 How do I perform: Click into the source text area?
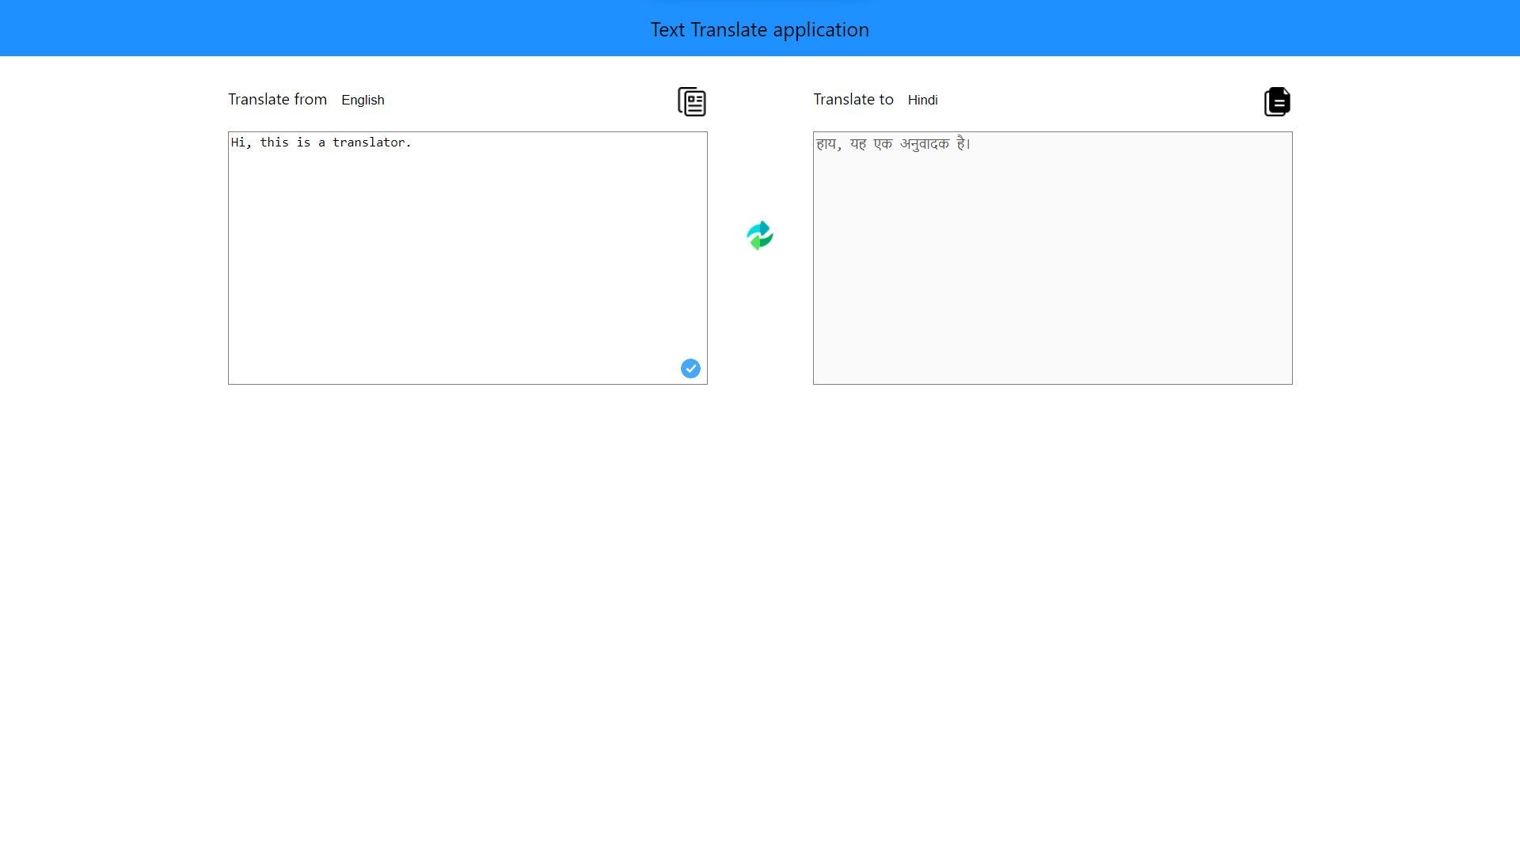point(467,258)
